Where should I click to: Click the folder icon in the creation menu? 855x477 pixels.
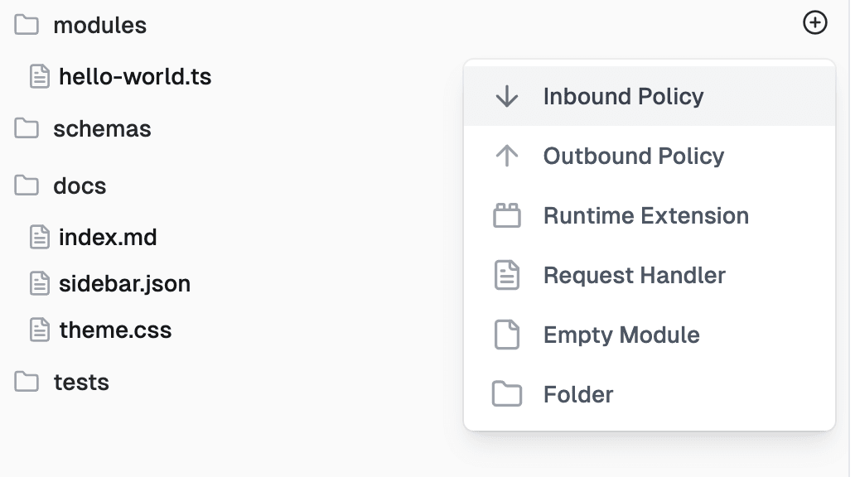505,394
